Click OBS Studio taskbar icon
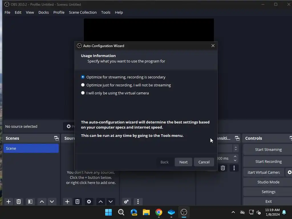This screenshot has height=219, width=292. (x=184, y=212)
